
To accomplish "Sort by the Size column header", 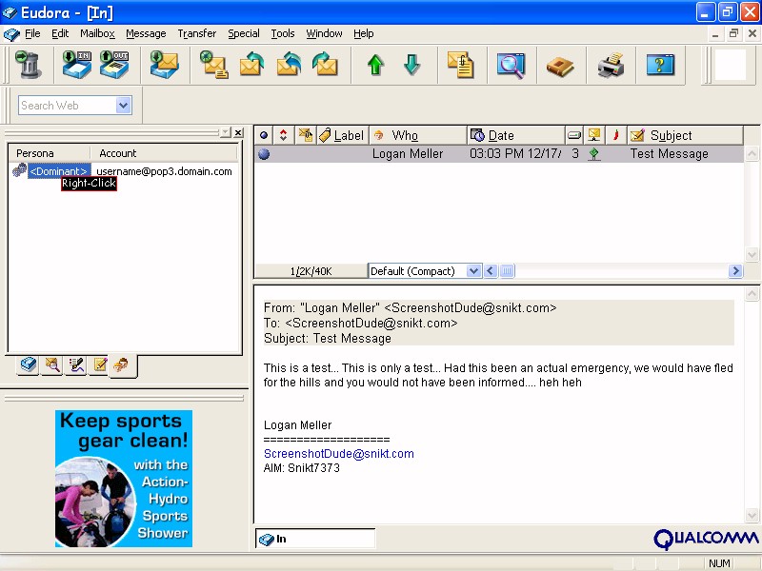I will 574,135.
